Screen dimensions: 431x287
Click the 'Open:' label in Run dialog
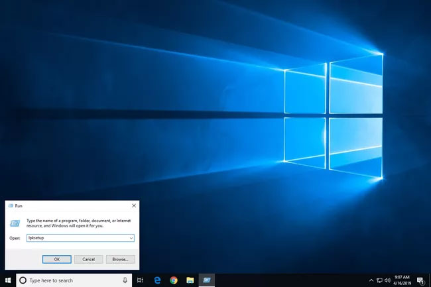tap(15, 238)
